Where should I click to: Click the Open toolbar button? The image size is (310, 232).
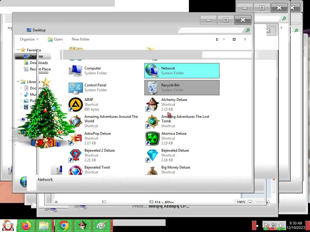click(55, 39)
